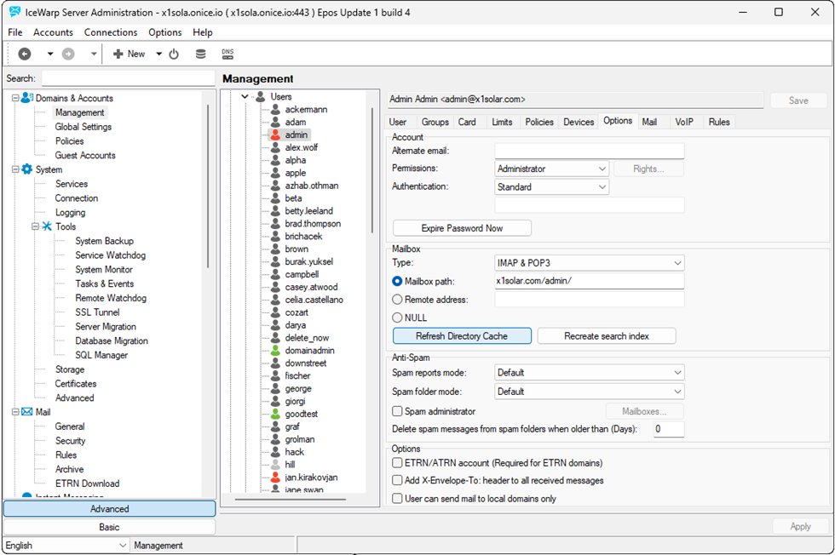Click the green goodtest user icon
The width and height of the screenshot is (835, 555).
(275, 414)
